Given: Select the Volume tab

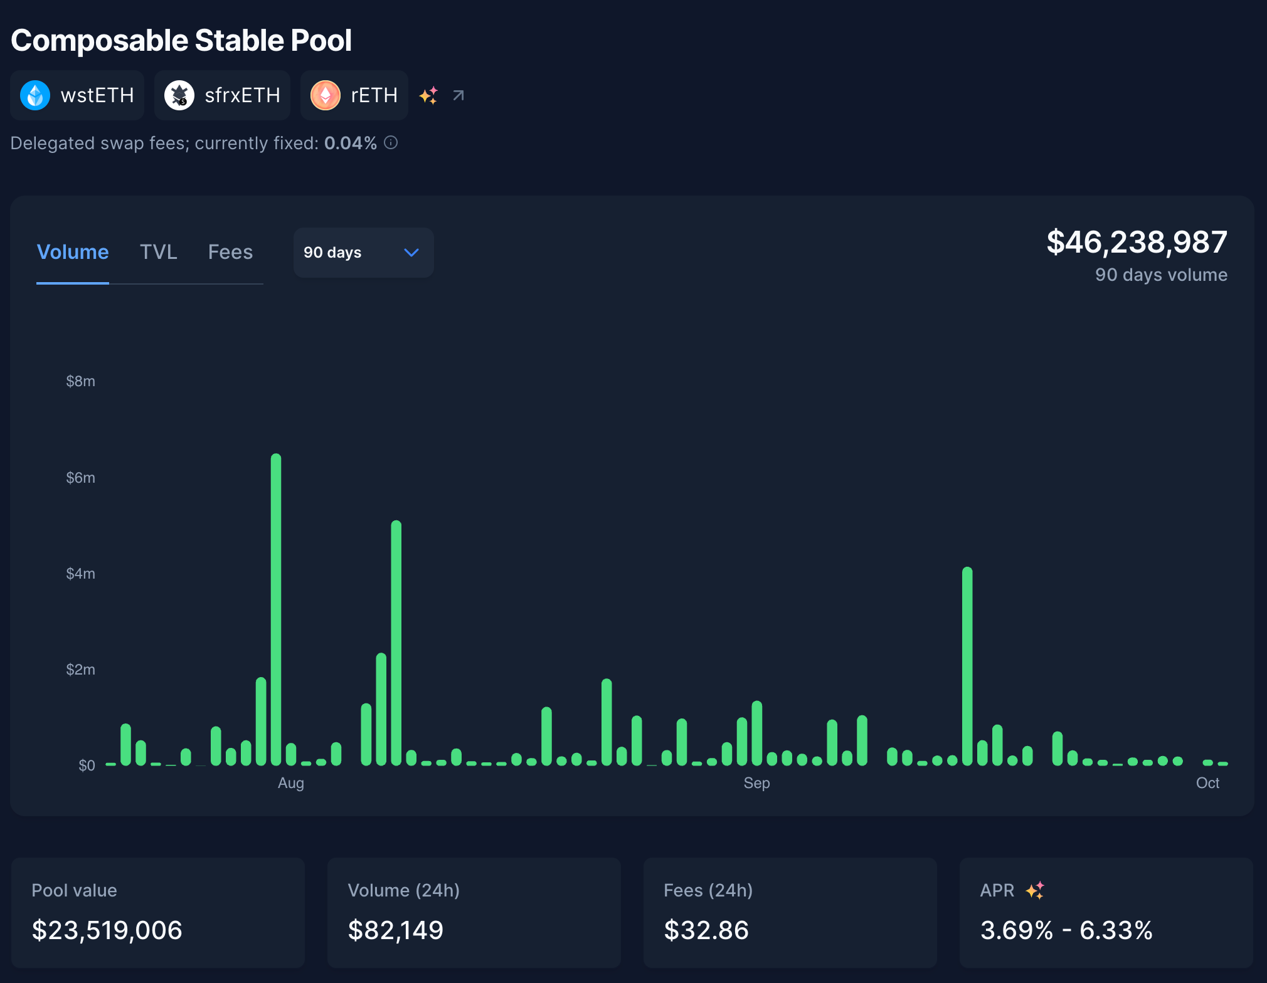Looking at the screenshot, I should [73, 252].
